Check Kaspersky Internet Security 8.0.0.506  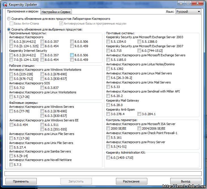[x=72, y=55]
